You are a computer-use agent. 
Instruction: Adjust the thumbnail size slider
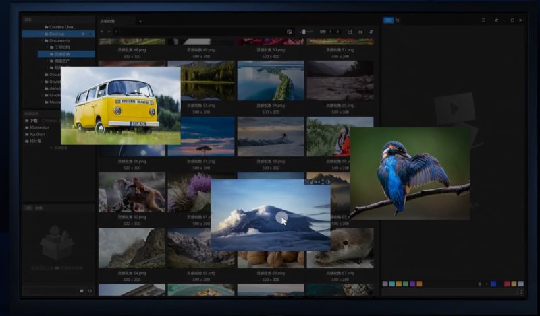306,32
